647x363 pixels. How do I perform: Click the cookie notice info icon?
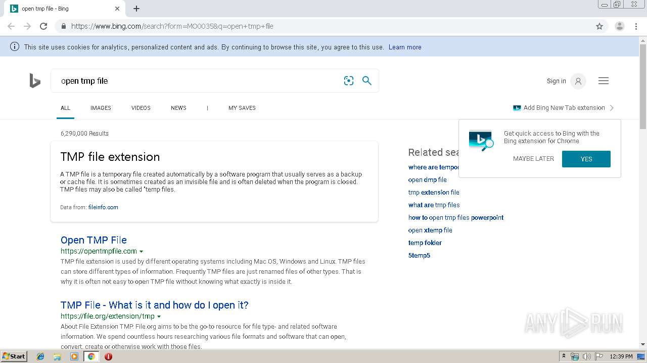coord(15,47)
